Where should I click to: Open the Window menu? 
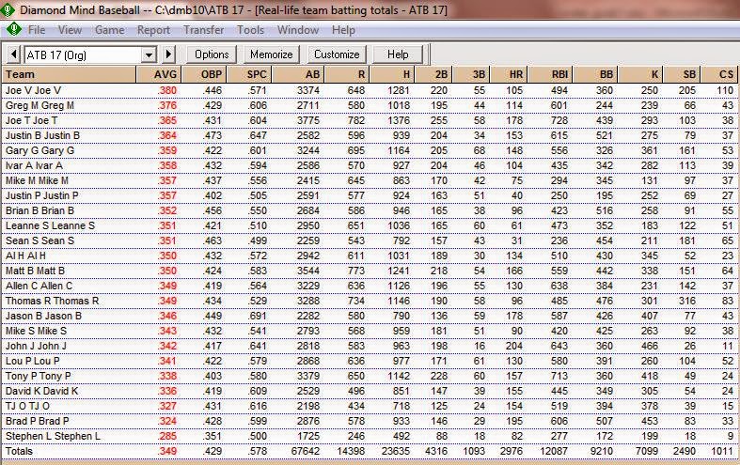tap(298, 30)
